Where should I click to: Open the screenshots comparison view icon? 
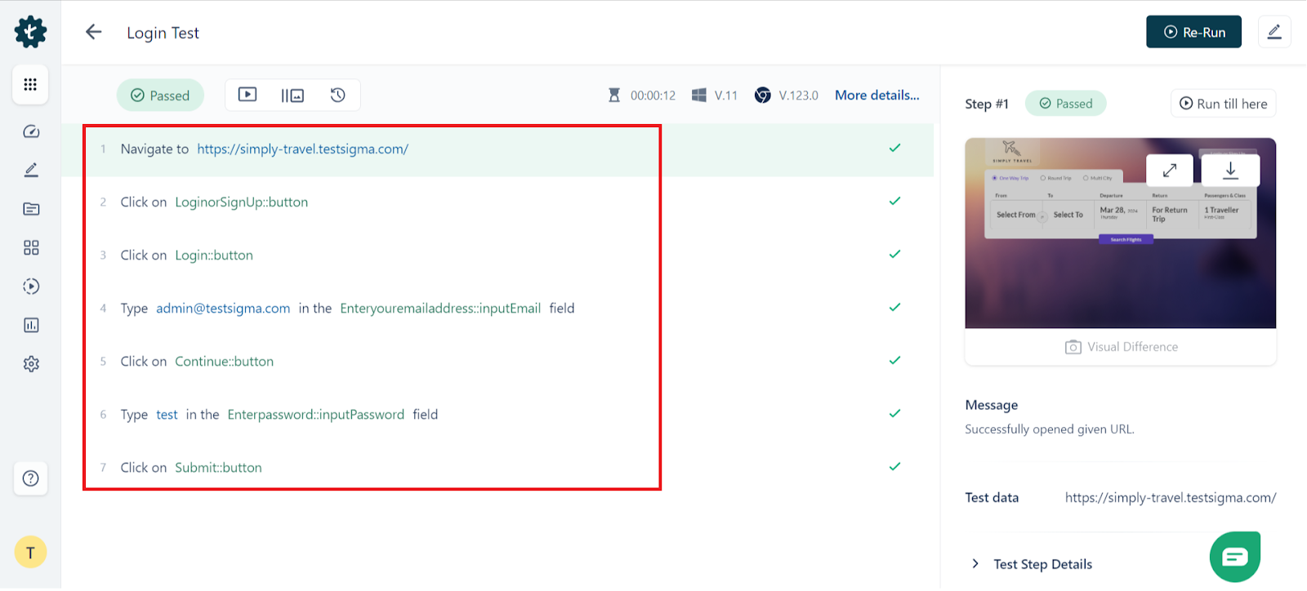[x=292, y=96]
